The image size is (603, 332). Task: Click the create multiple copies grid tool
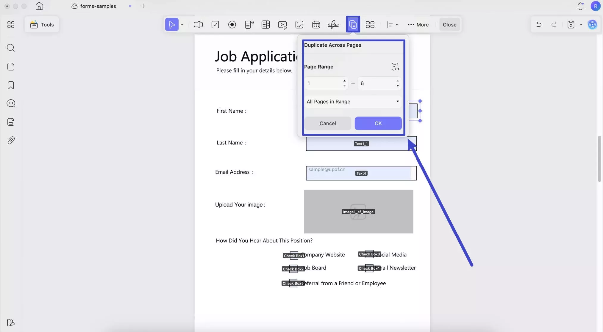pyautogui.click(x=370, y=25)
